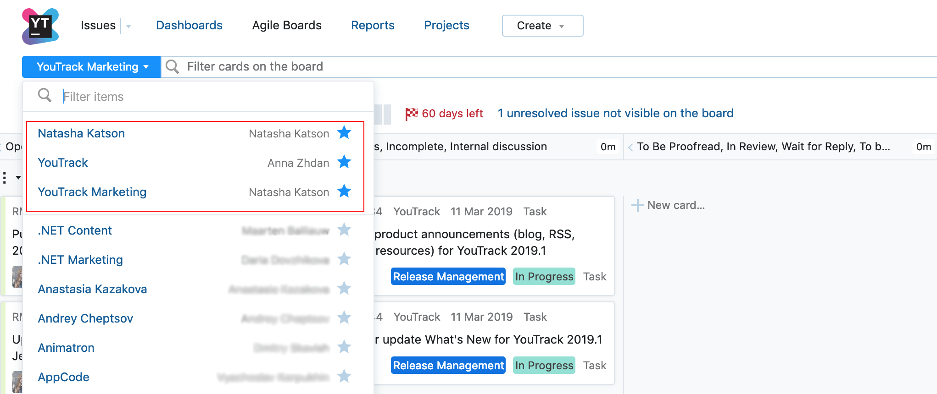This screenshot has width=937, height=394.
Task: Expand the Issues dropdown arrow
Action: [128, 26]
